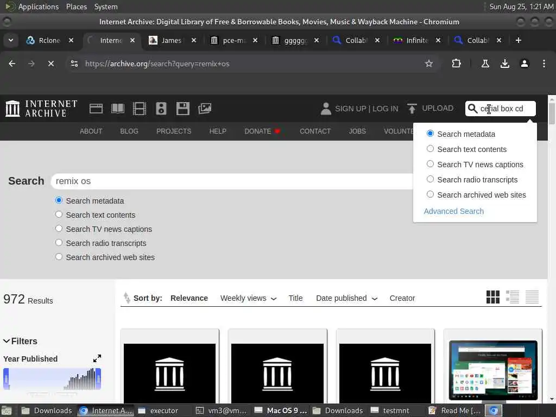
Task: Open Chromium profile icon
Action: pyautogui.click(x=524, y=64)
